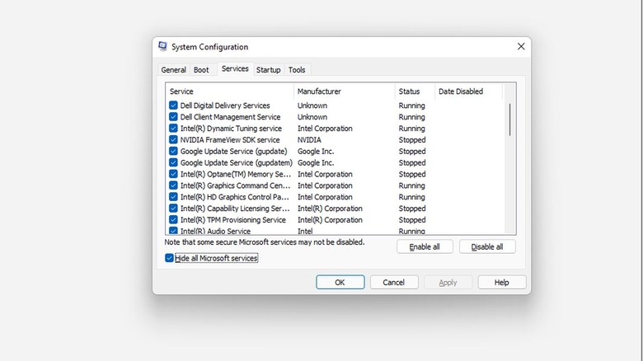The width and height of the screenshot is (643, 361).
Task: Uncheck Google Update Service (gupdatem)
Action: (173, 163)
